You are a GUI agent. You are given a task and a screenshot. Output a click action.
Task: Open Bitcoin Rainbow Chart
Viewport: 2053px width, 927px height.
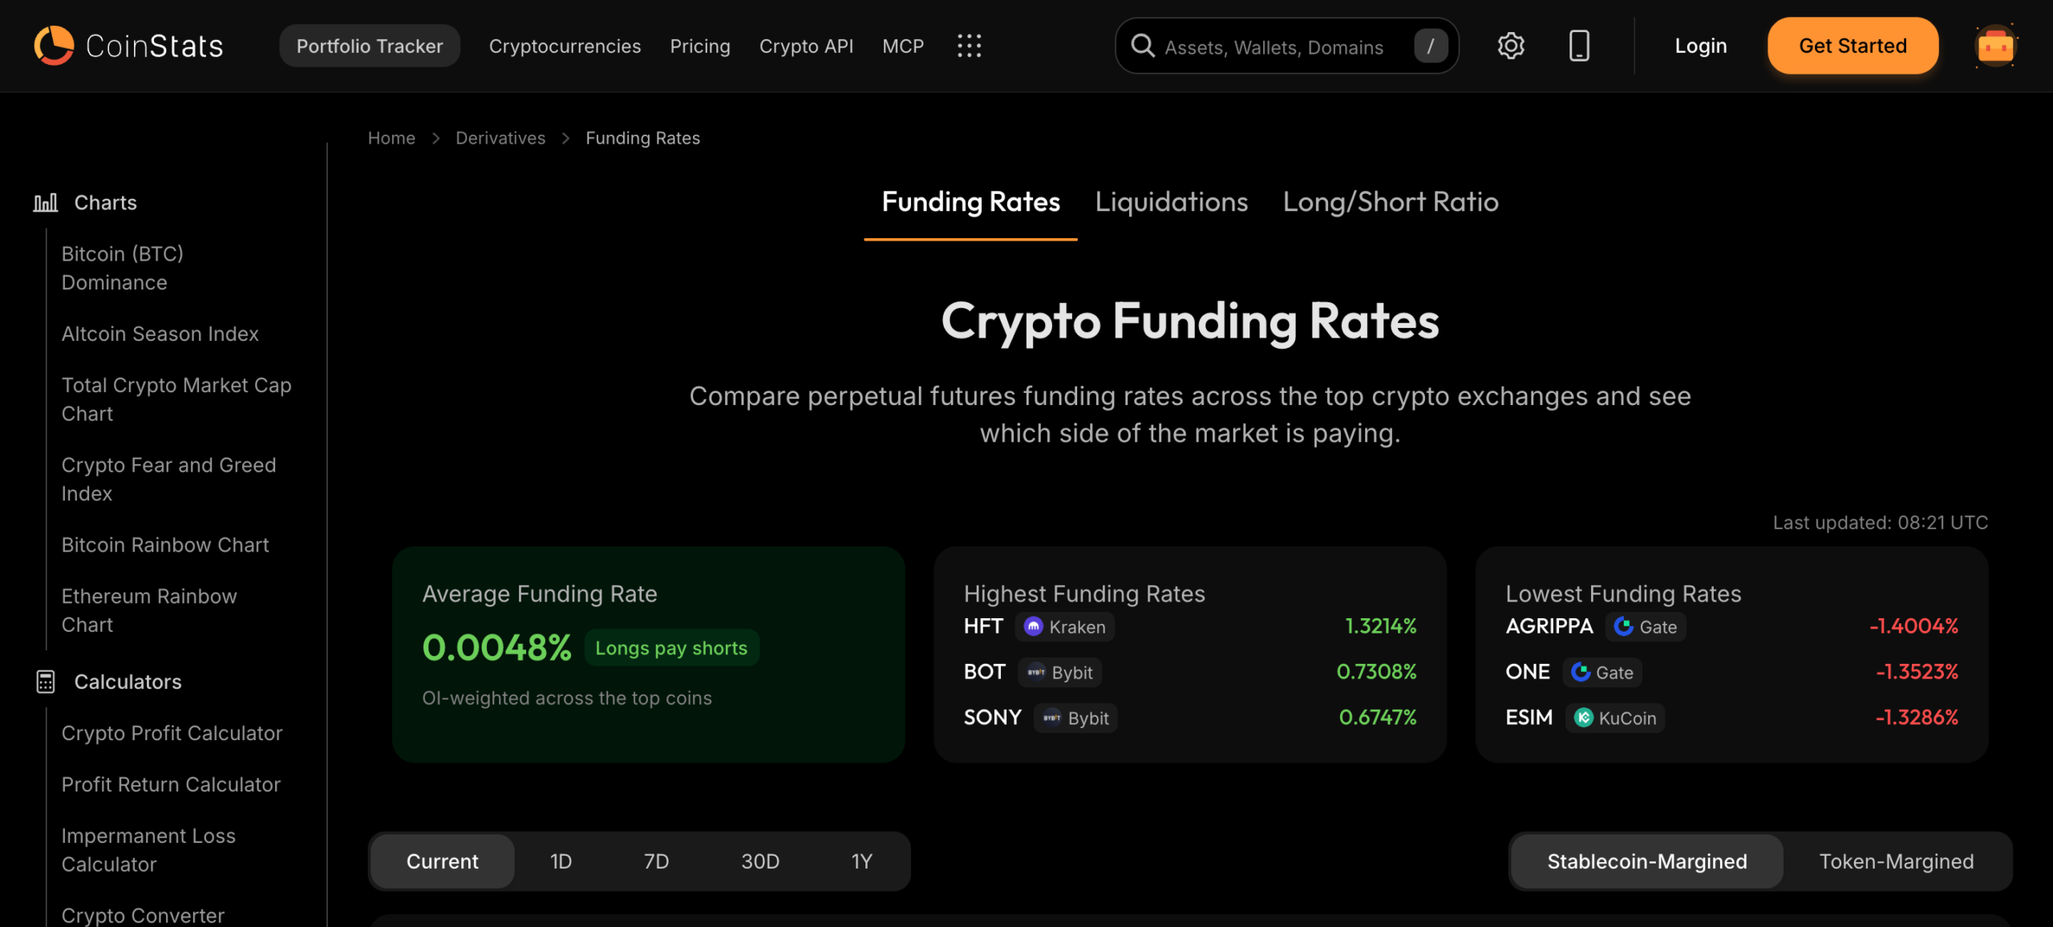coord(165,545)
